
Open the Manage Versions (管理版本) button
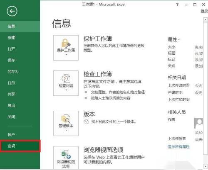[x=66, y=123]
